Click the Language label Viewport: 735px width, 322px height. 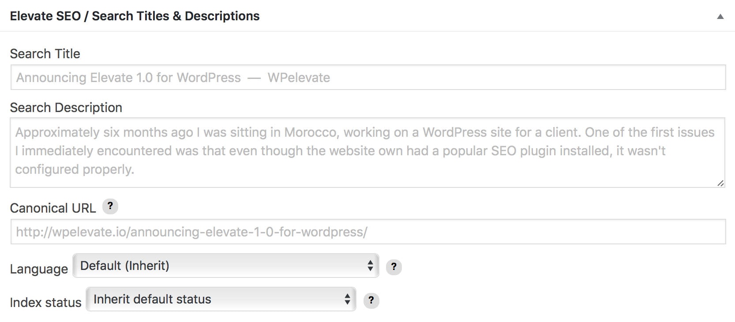click(38, 268)
